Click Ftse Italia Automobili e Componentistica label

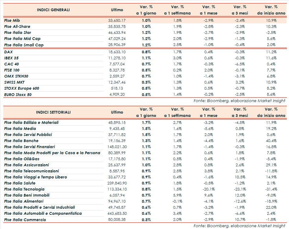click(43, 213)
